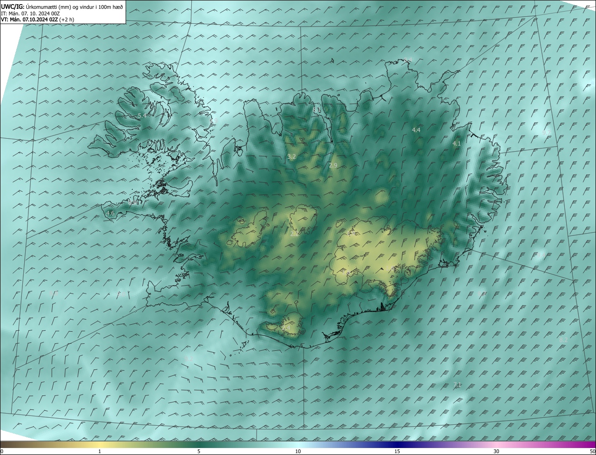This screenshot has width=596, height=455.
Task: Click the 3.2 value on the map
Action: point(291,157)
